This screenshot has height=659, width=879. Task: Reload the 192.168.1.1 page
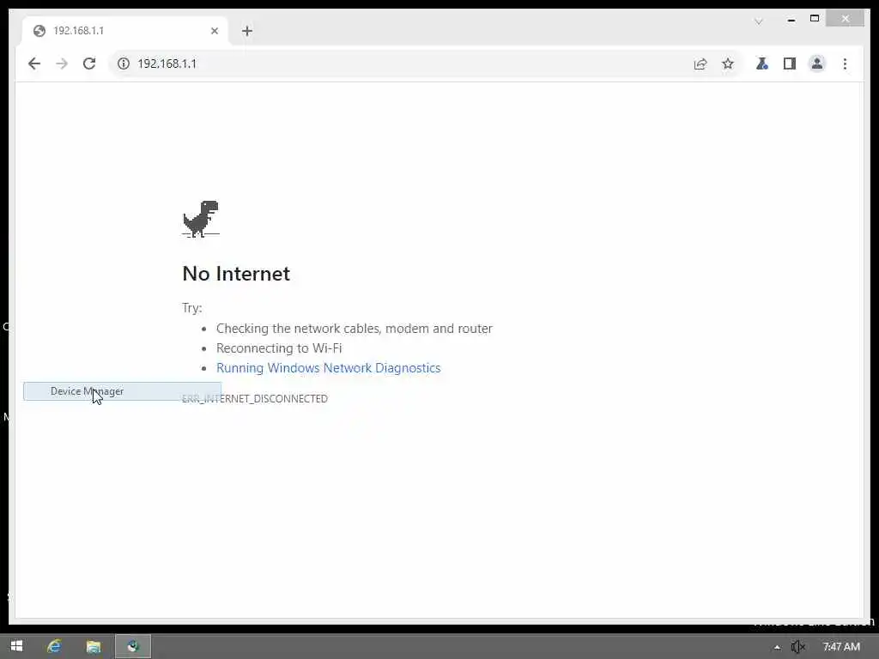(x=89, y=63)
